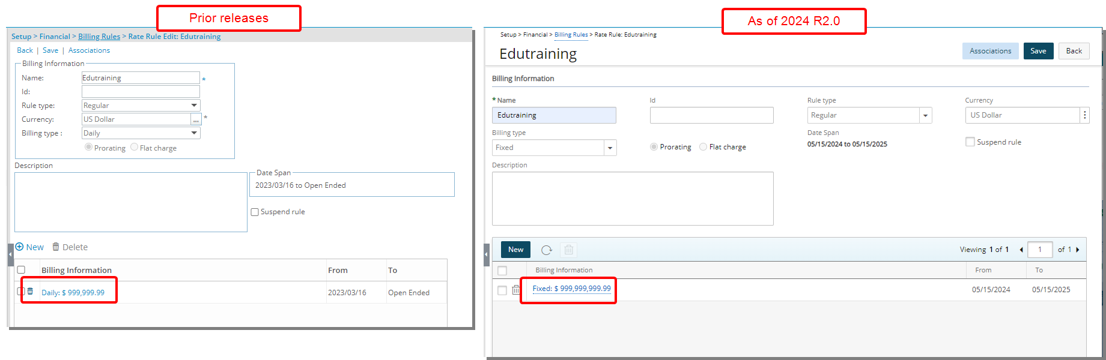Click Setup breadcrumb in prior release window
Viewport: 1106px width, 360px height.
tap(21, 37)
